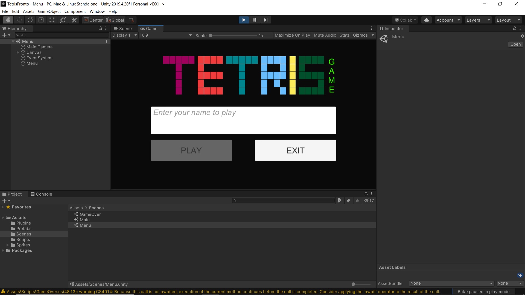Select the Rotate tool

[x=30, y=20]
